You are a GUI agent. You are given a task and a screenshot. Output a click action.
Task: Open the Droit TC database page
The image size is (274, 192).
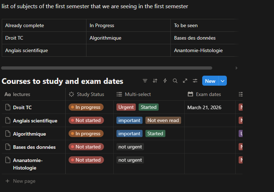coord(23,107)
